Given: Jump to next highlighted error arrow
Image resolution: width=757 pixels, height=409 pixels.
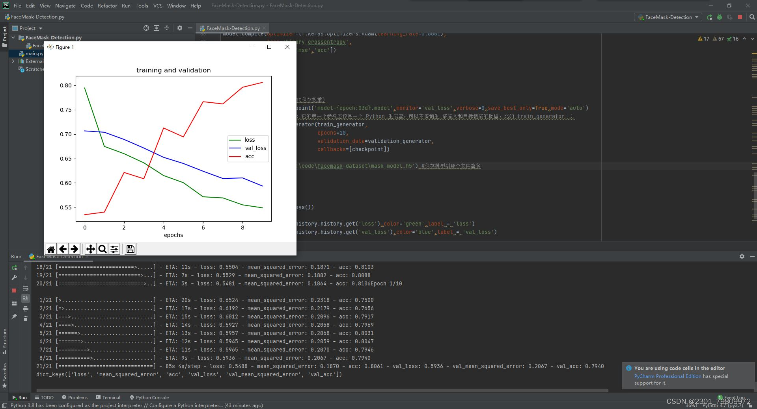Looking at the screenshot, I should (x=752, y=39).
